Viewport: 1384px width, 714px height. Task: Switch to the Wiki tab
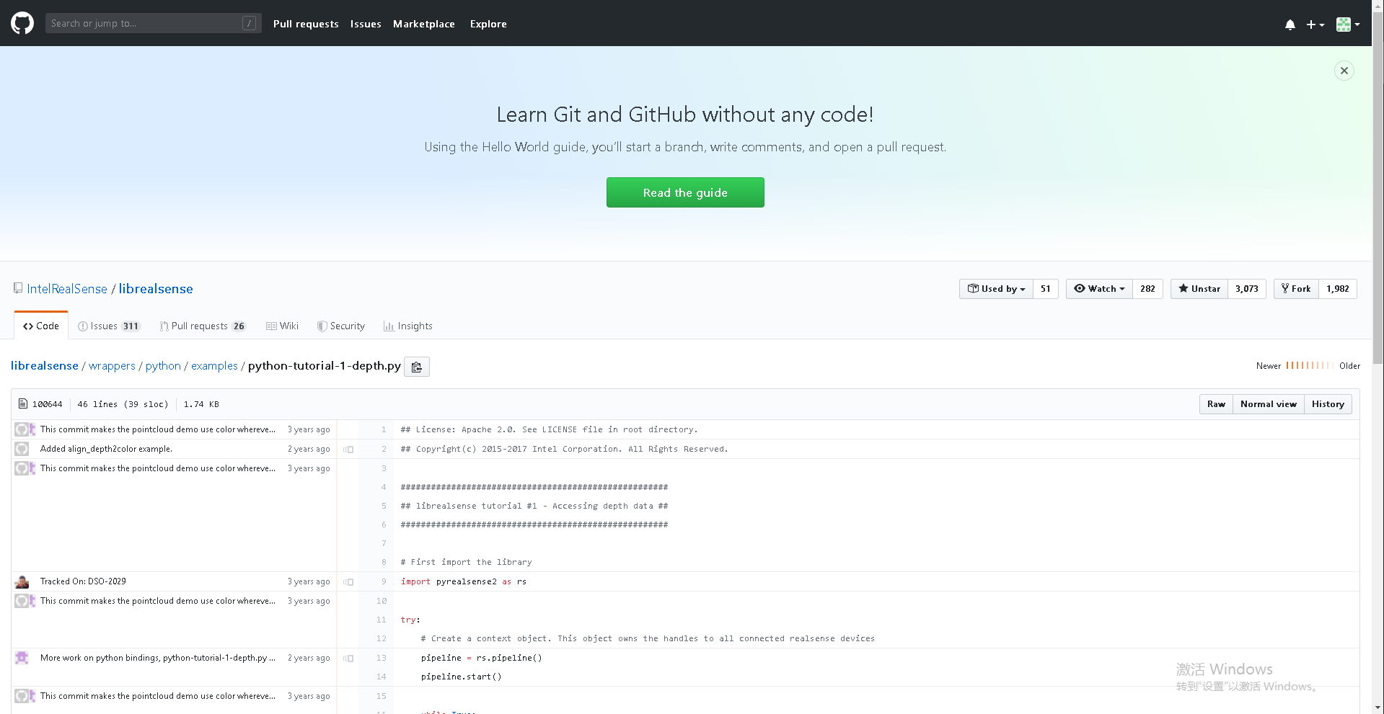[x=282, y=326]
